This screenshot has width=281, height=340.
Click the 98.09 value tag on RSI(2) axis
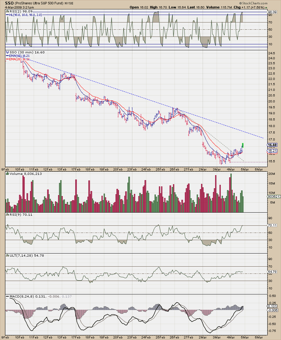[272, 12]
